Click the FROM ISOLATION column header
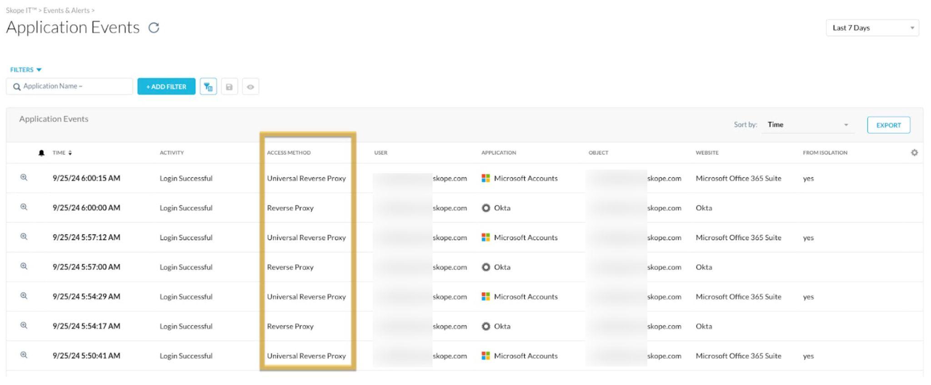Image resolution: width=931 pixels, height=385 pixels. click(825, 153)
